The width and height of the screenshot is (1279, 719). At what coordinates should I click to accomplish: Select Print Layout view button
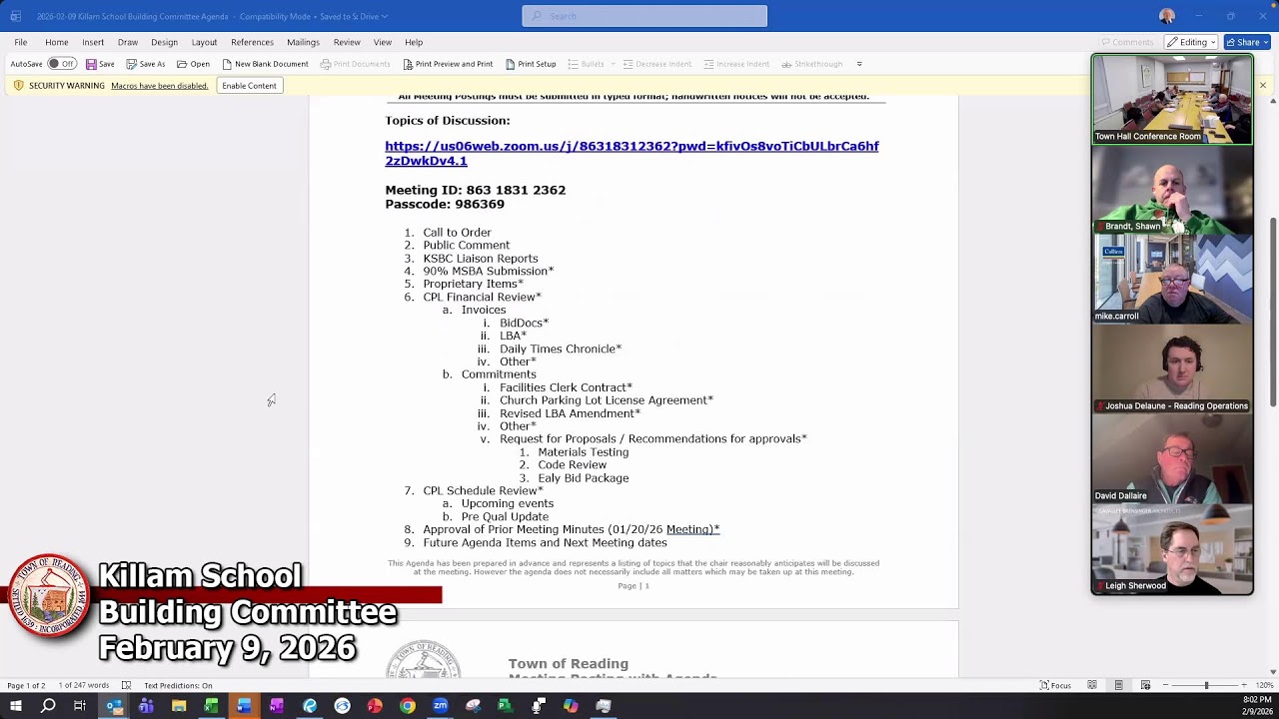1119,685
